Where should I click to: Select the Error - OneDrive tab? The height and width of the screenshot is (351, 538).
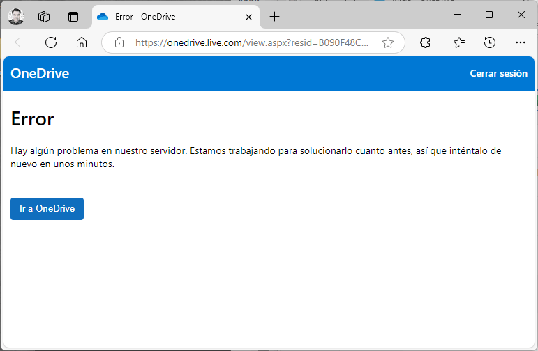pos(176,17)
